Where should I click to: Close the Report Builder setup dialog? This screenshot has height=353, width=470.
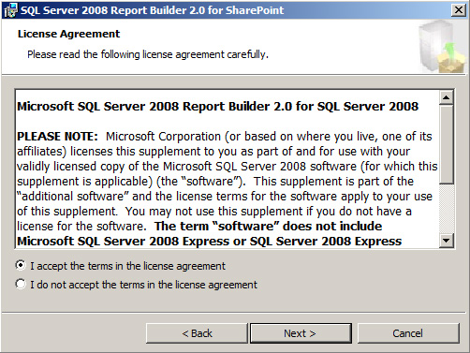click(459, 10)
